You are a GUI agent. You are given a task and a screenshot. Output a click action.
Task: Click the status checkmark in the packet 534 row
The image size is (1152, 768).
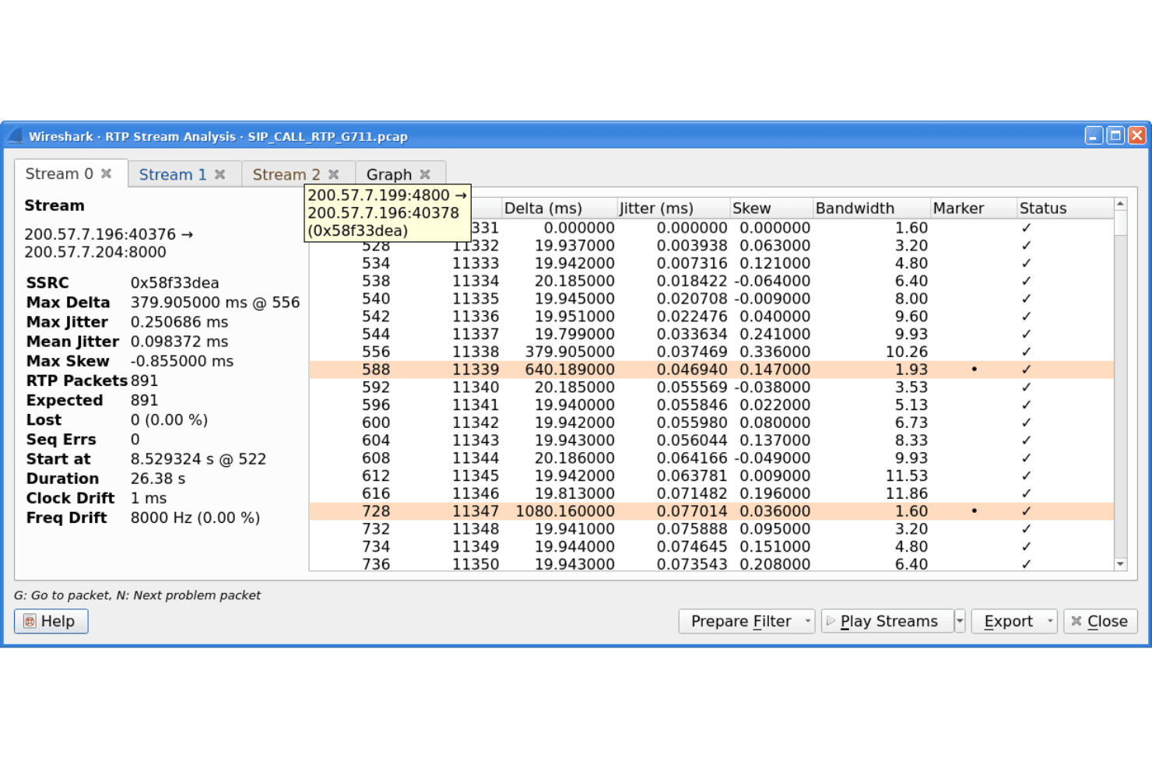(x=1027, y=263)
